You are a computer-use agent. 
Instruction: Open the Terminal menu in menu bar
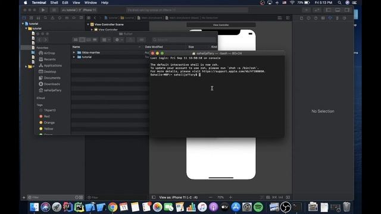(x=39, y=2)
